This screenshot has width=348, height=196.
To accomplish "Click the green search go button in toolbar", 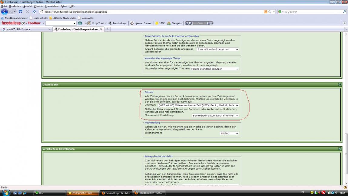I will 80,23.
